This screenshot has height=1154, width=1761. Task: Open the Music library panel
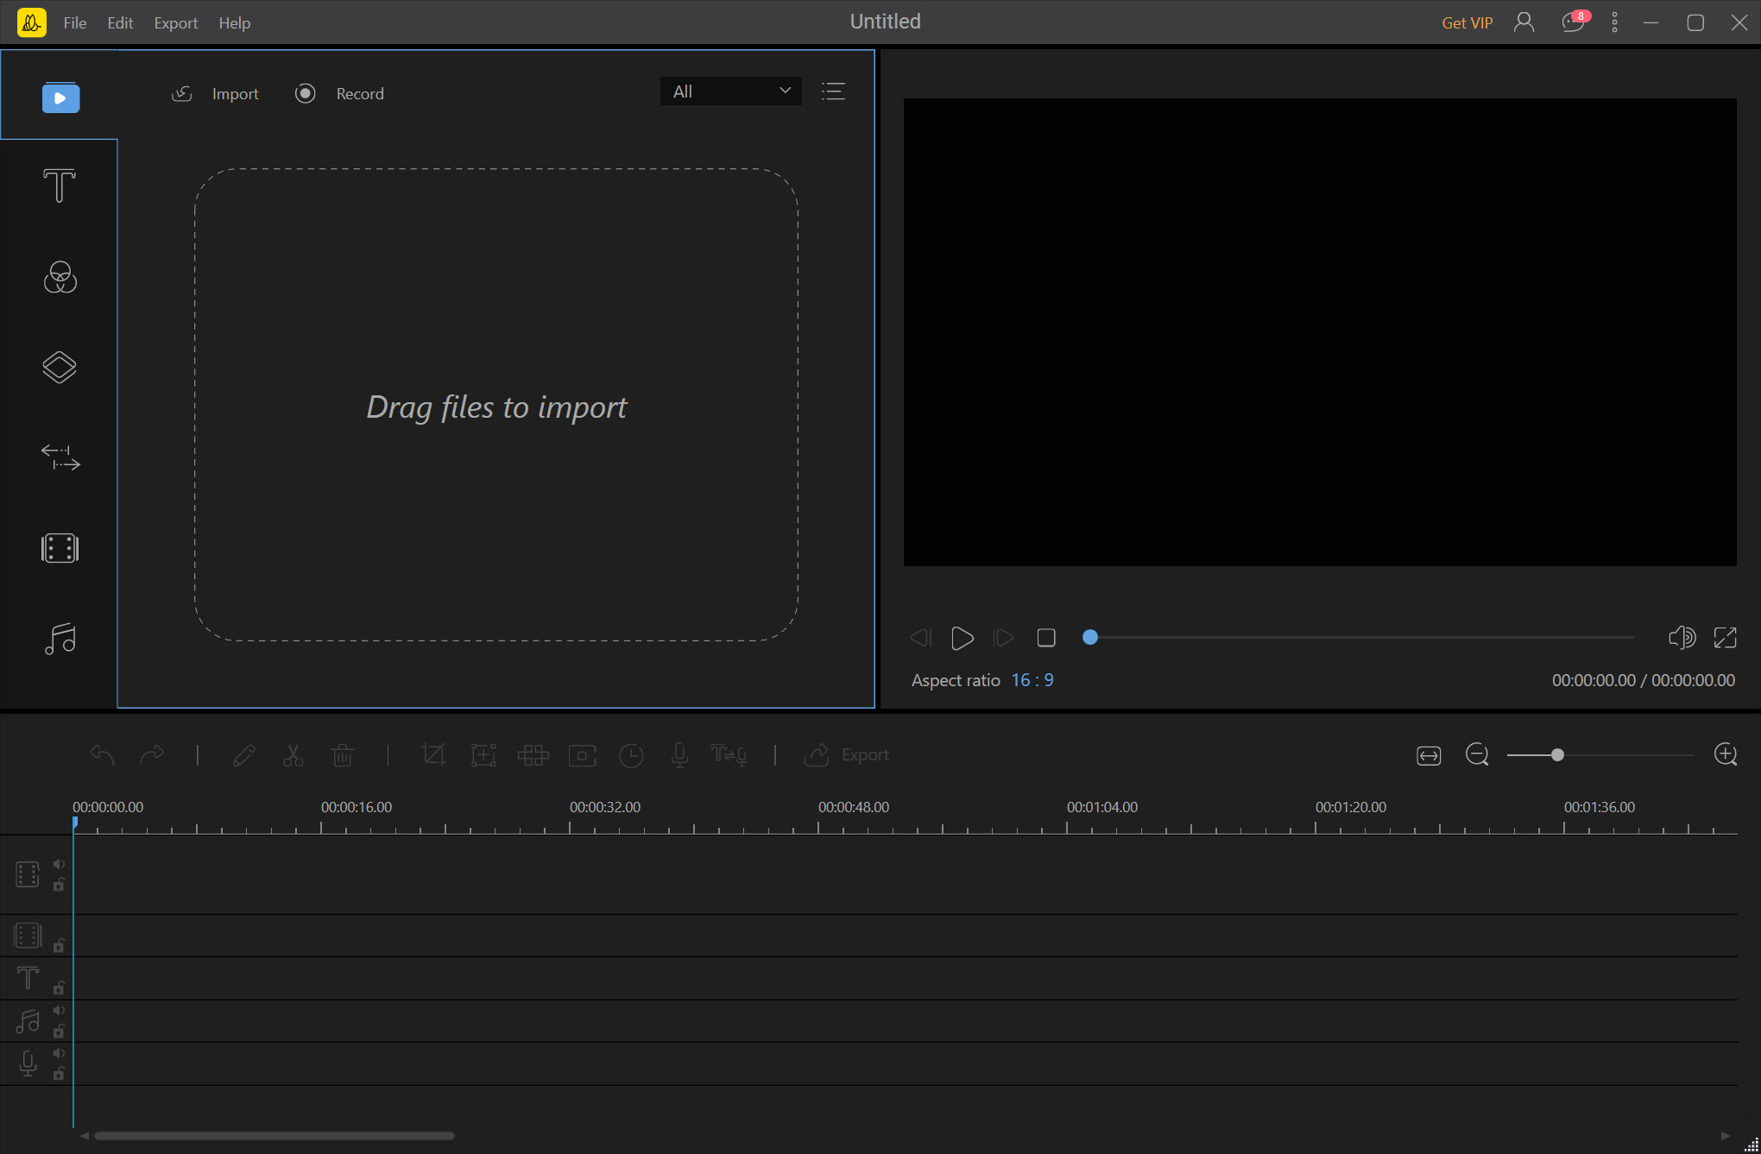click(x=60, y=639)
